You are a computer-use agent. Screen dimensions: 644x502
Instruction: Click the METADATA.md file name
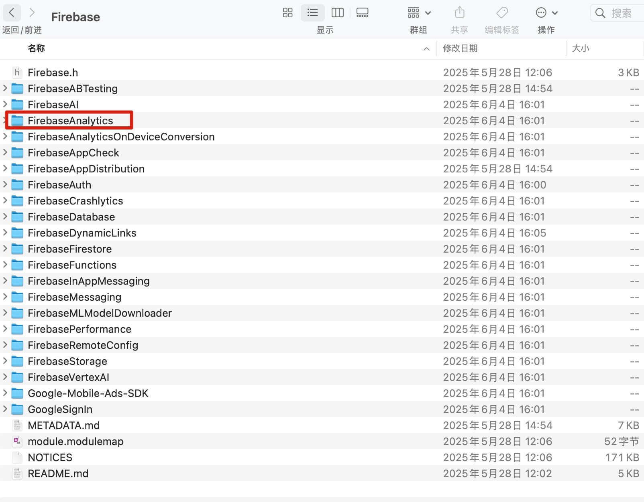click(63, 425)
